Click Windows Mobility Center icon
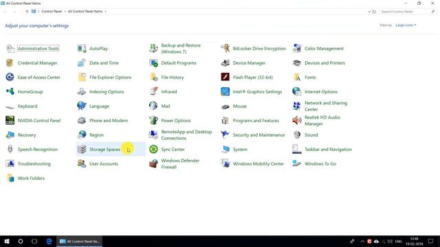Viewport: 440px width, 247px height. coord(225,163)
